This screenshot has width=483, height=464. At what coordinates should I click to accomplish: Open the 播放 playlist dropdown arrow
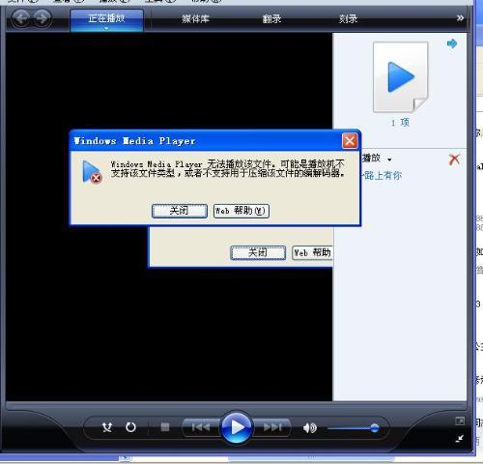point(389,159)
